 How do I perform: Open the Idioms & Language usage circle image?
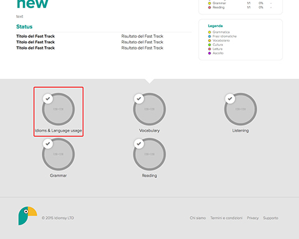tap(59, 109)
